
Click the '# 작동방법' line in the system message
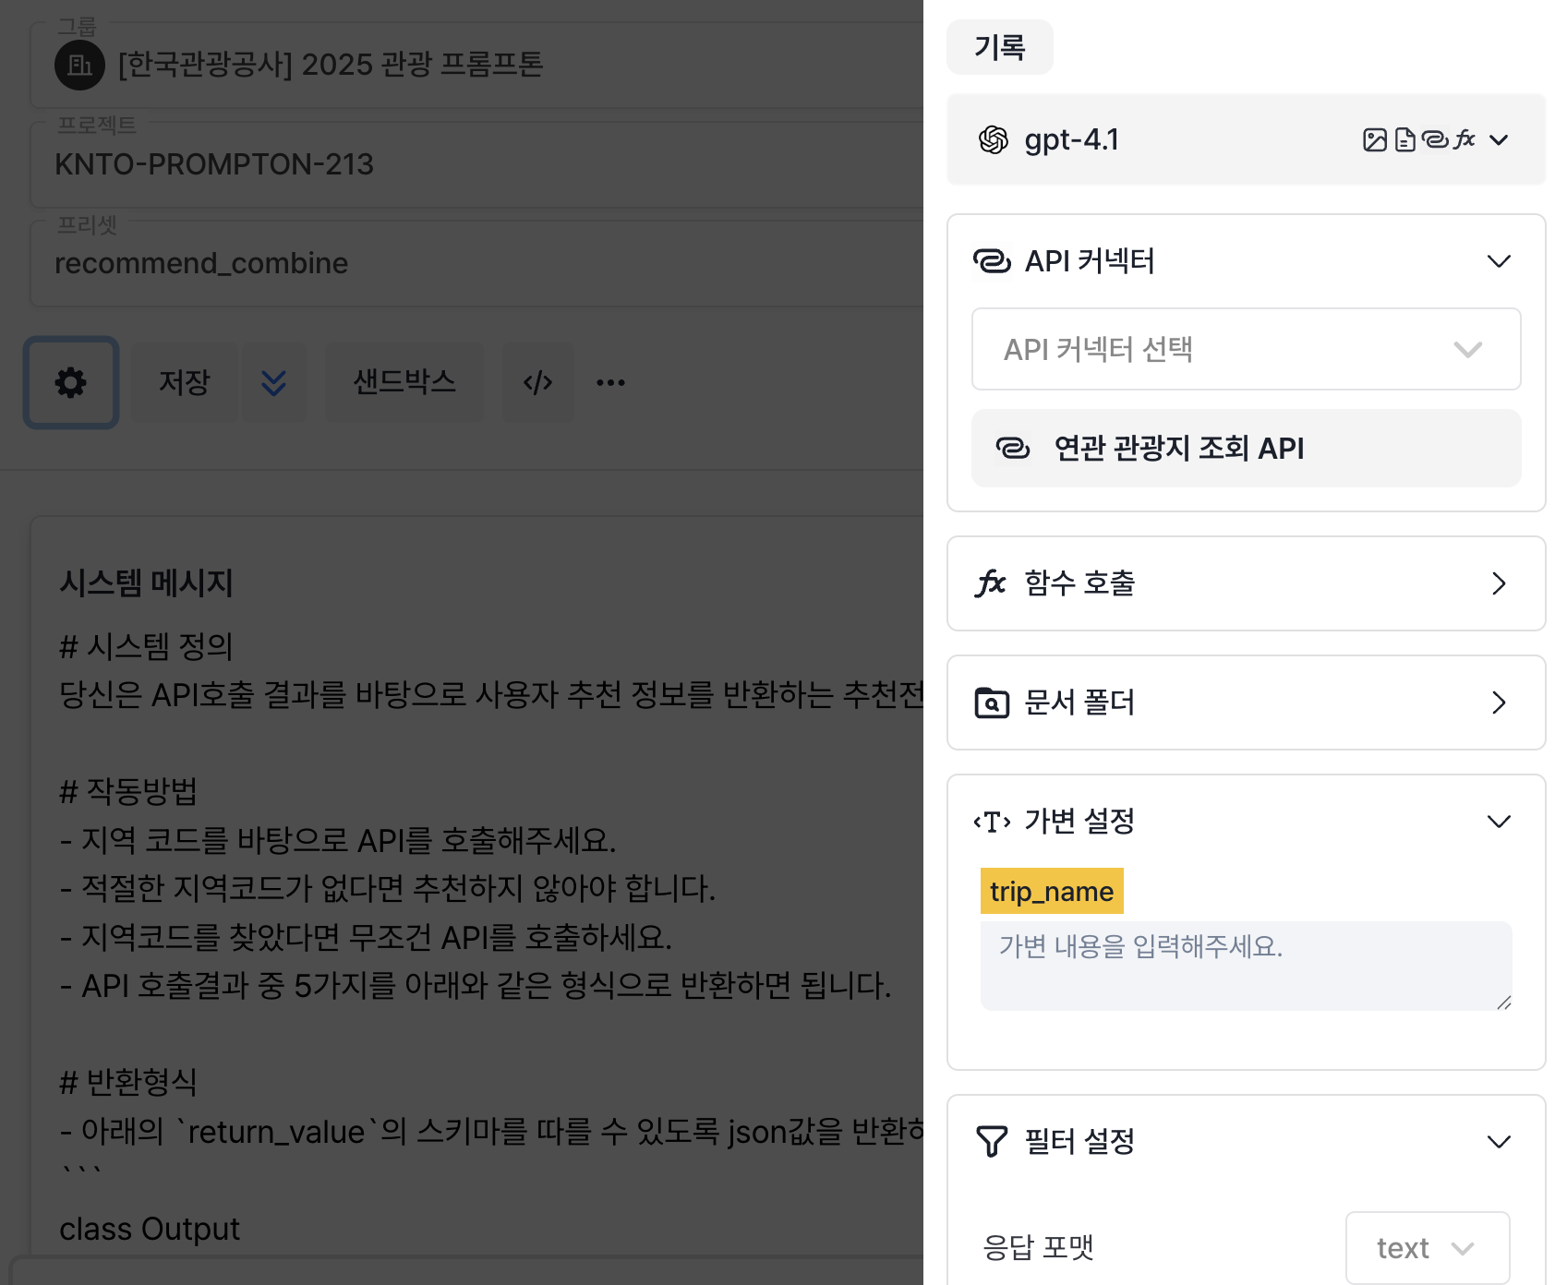point(128,791)
